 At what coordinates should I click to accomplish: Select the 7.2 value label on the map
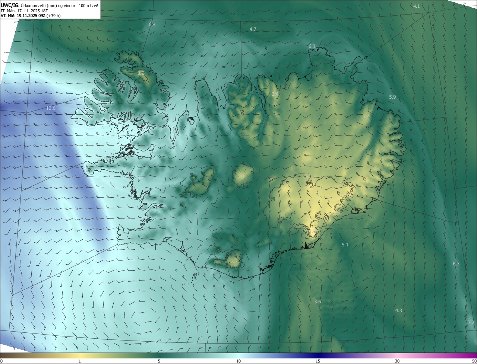(471, 322)
